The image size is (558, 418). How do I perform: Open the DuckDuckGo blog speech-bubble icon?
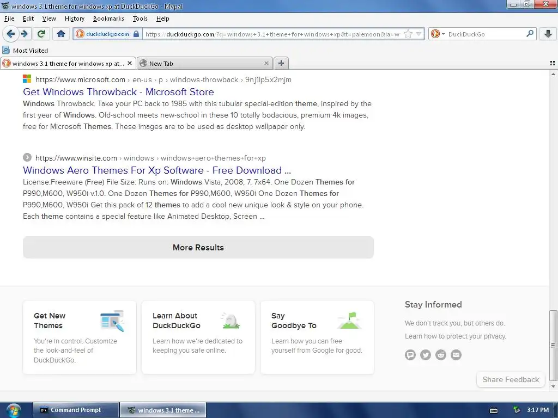[410, 355]
